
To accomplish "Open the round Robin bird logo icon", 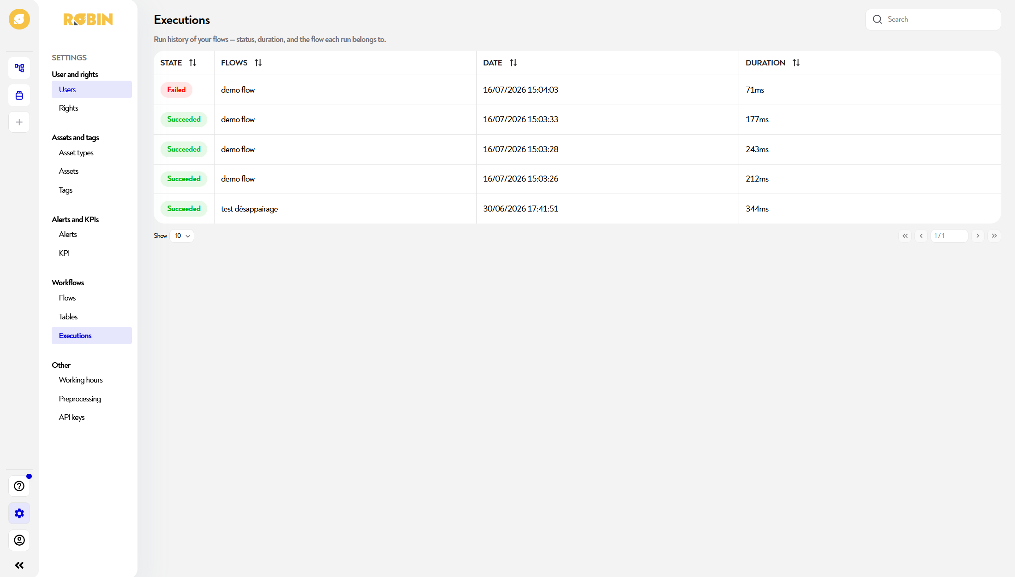I will click(x=19, y=19).
